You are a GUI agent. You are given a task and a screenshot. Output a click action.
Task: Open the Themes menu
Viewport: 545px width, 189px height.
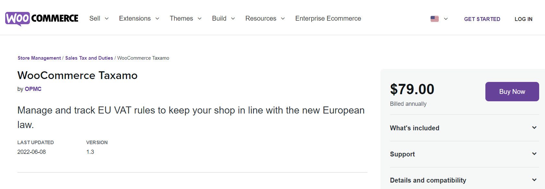181,18
